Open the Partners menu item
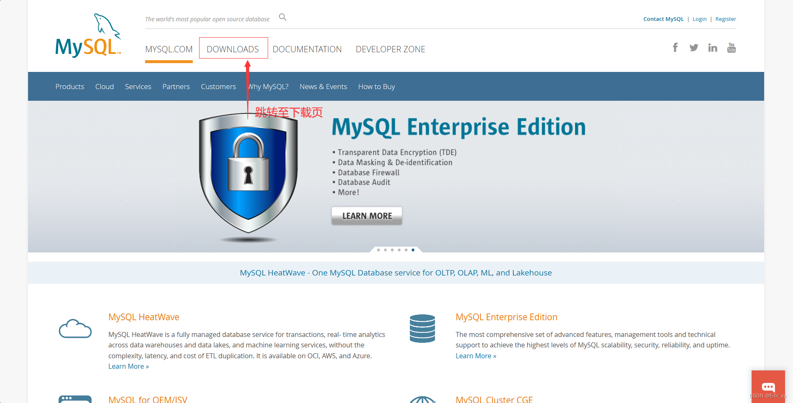Image resolution: width=793 pixels, height=403 pixels. tap(176, 87)
